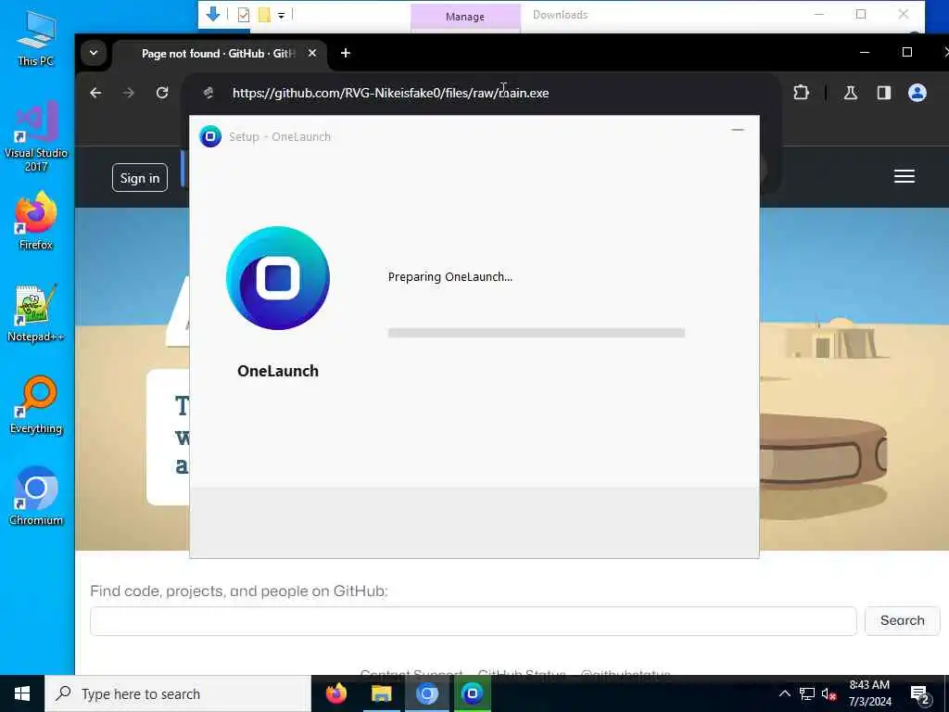
Task: Open Chromium desktop shortcut
Action: point(36,497)
